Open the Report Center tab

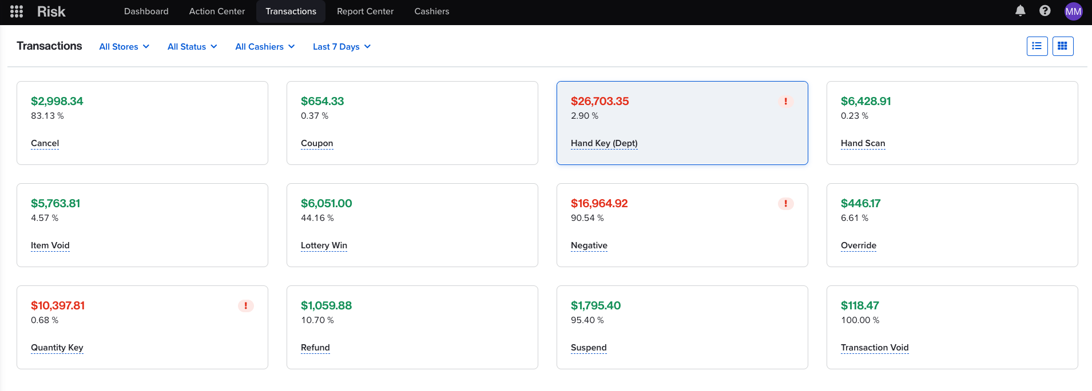coord(365,11)
